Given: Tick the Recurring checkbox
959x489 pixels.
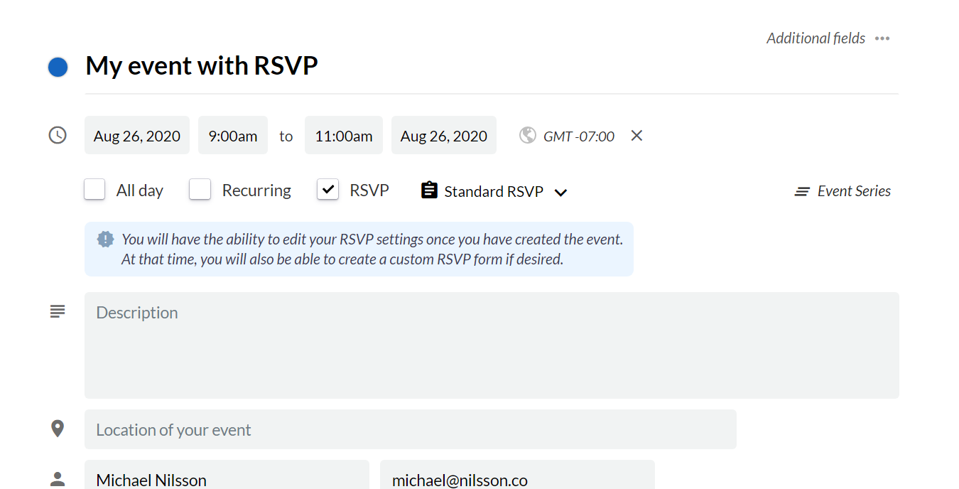Looking at the screenshot, I should (200, 190).
